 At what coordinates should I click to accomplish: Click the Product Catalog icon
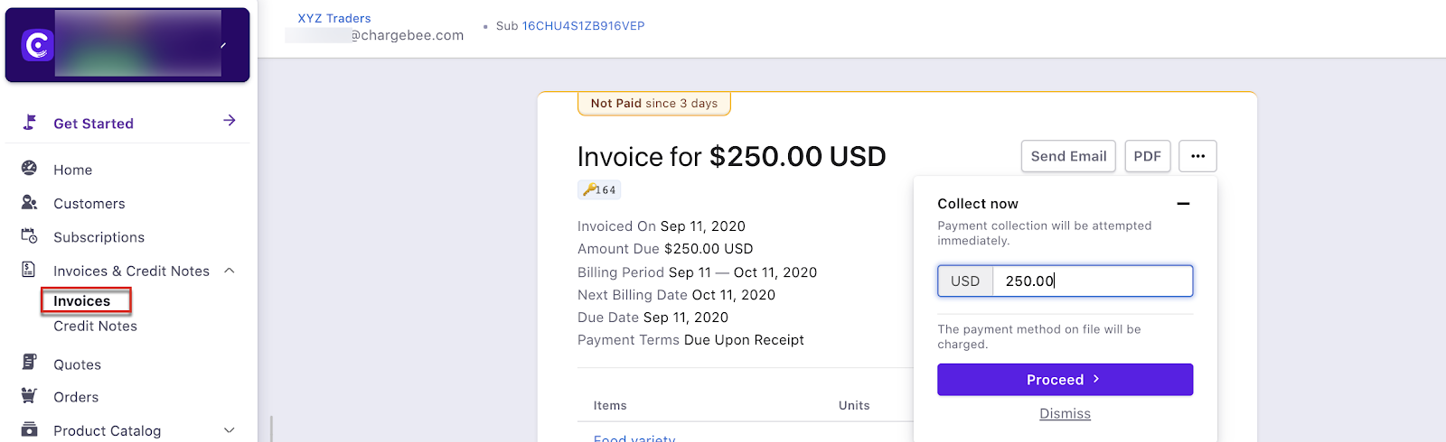(x=29, y=430)
